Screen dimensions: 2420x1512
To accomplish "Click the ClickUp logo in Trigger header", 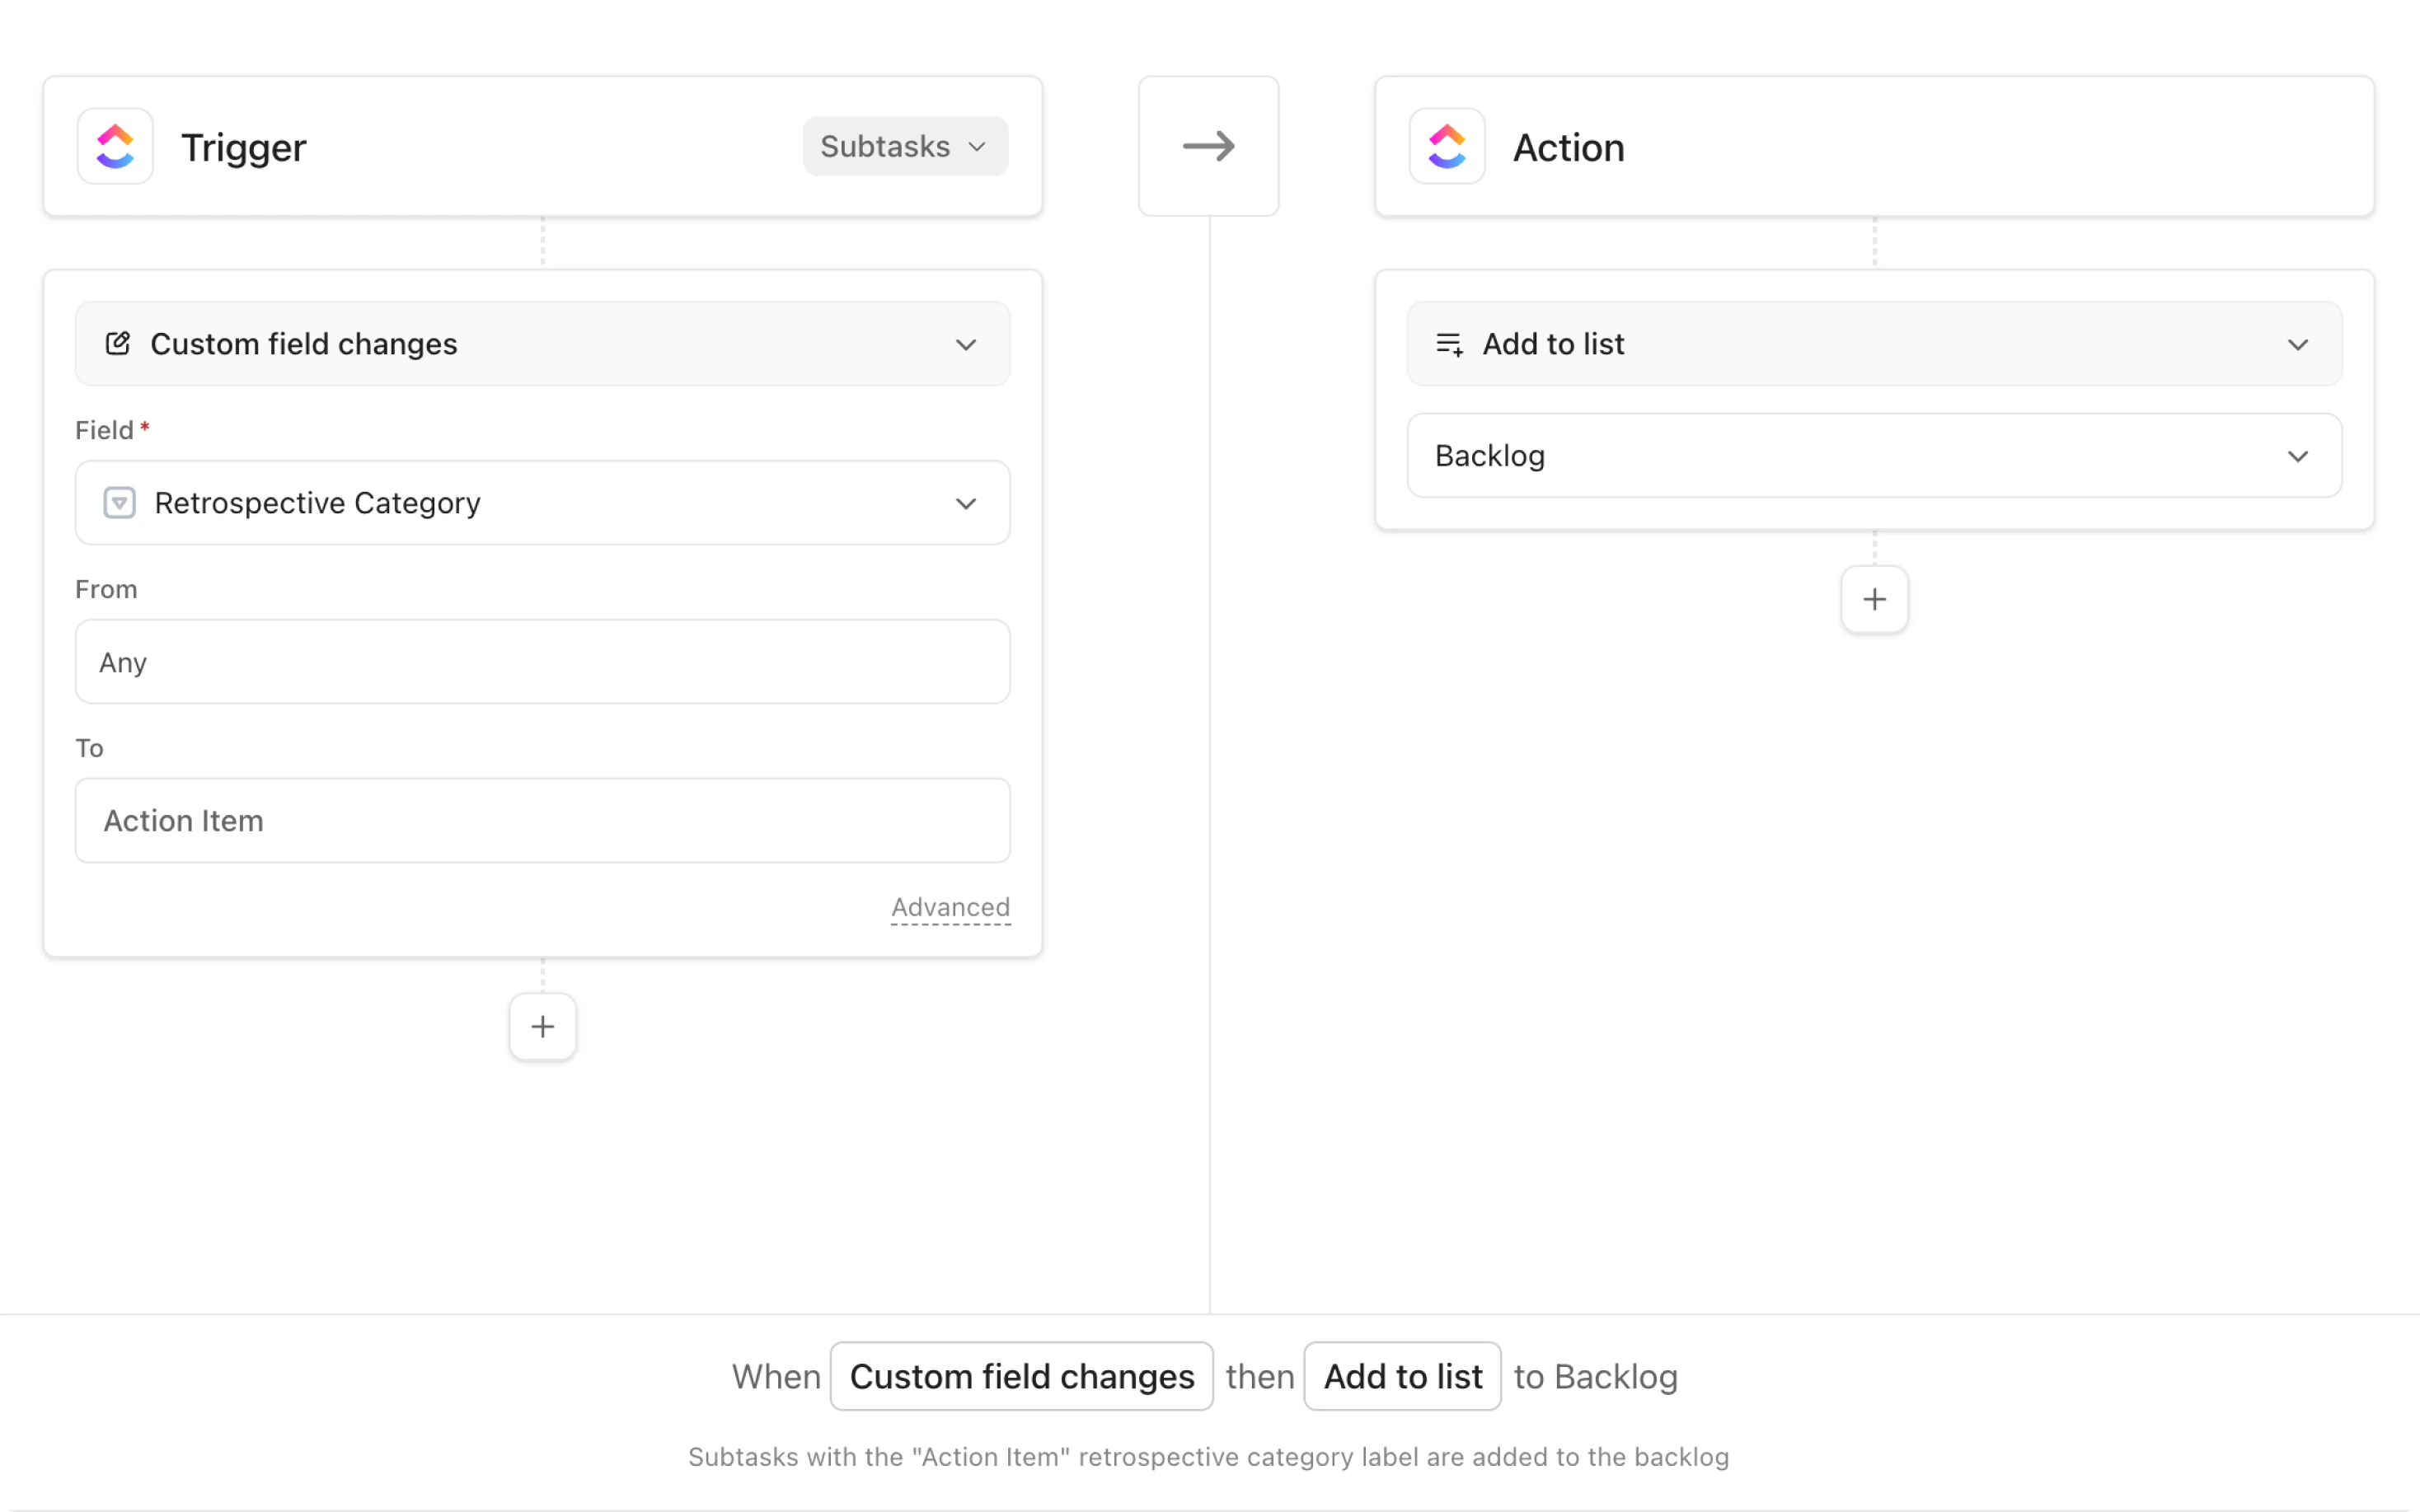I will click(x=115, y=146).
